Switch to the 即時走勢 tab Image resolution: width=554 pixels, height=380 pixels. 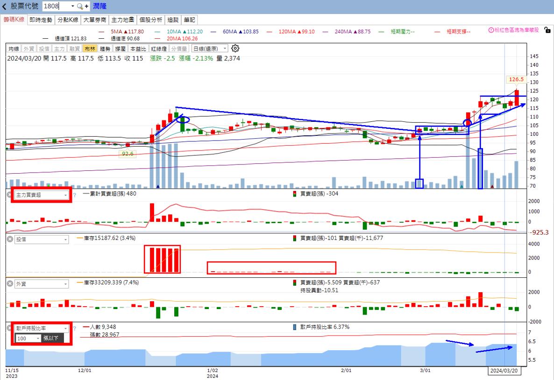[41, 20]
